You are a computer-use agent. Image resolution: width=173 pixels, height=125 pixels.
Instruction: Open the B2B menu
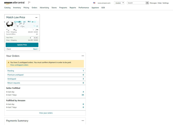coord(103,7)
